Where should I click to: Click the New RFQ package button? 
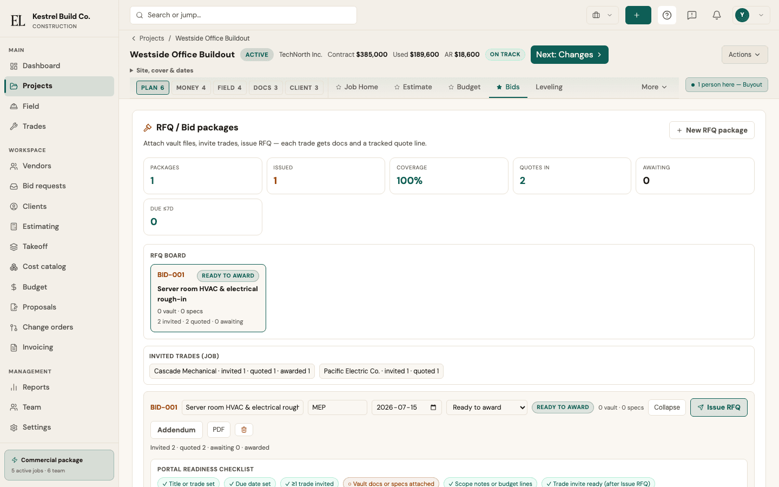(x=712, y=130)
